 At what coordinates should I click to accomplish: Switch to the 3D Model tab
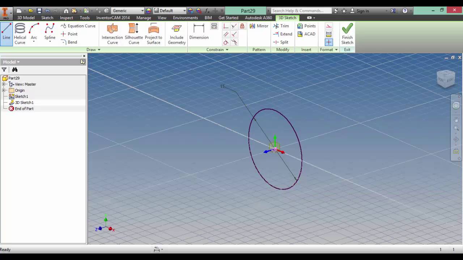tap(26, 18)
